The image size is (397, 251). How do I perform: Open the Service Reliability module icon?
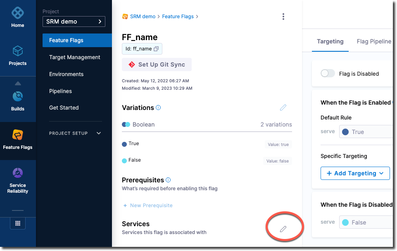click(x=17, y=173)
